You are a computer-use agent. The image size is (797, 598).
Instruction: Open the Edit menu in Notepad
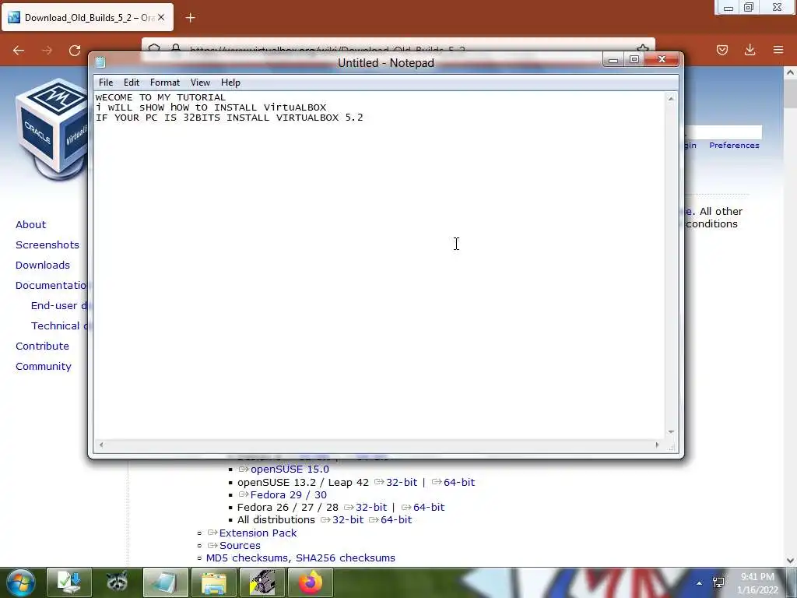131,83
